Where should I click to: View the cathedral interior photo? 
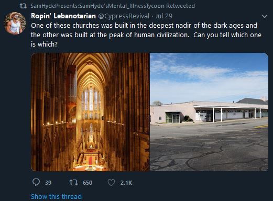click(x=90, y=112)
